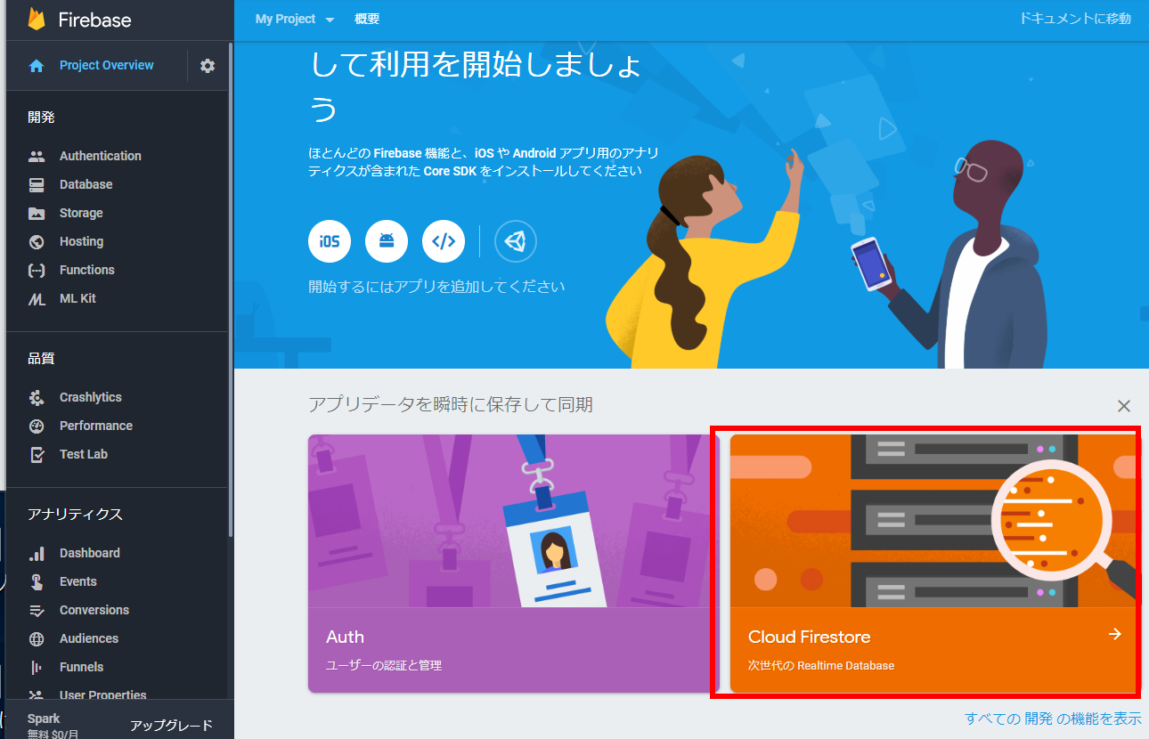
Task: Click the Test Lab checklist icon
Action: point(37,454)
